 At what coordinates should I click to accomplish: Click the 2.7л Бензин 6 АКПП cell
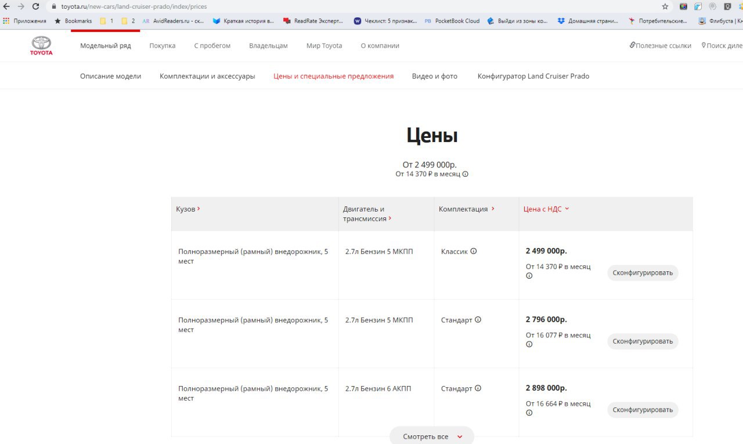pyautogui.click(x=378, y=388)
